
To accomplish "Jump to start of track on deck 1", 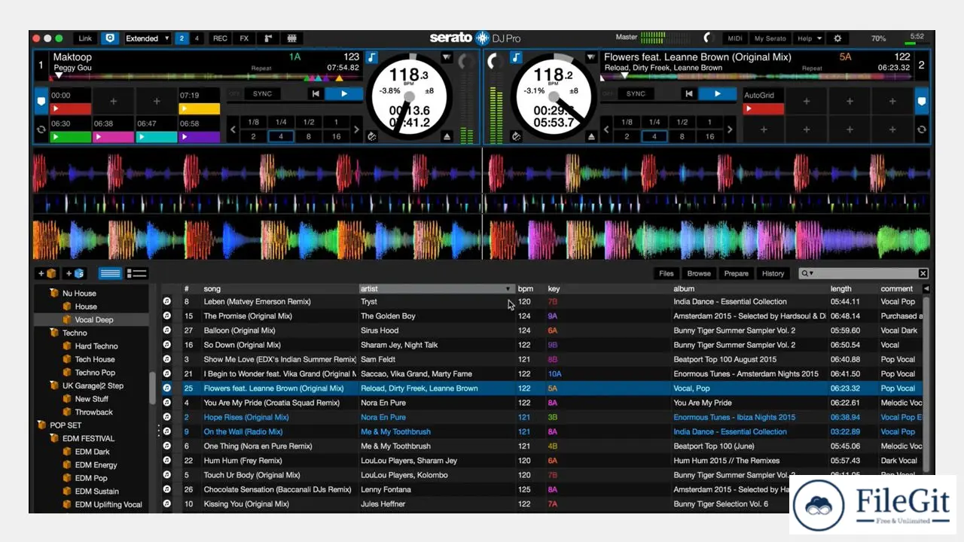I will [x=316, y=93].
